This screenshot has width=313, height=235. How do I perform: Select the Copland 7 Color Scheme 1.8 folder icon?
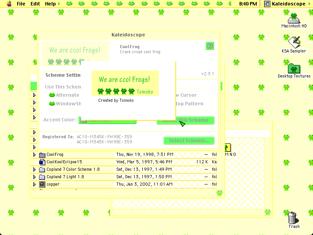42,170
